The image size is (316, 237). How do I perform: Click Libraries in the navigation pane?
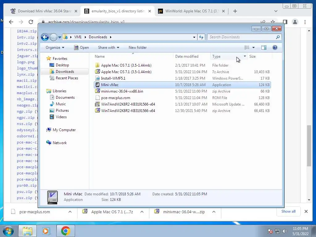60,91
